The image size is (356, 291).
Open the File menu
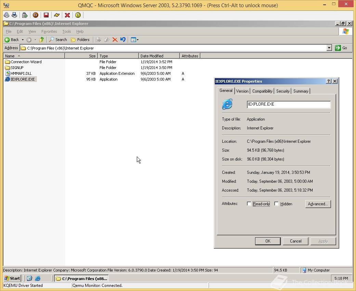[x=9, y=31]
